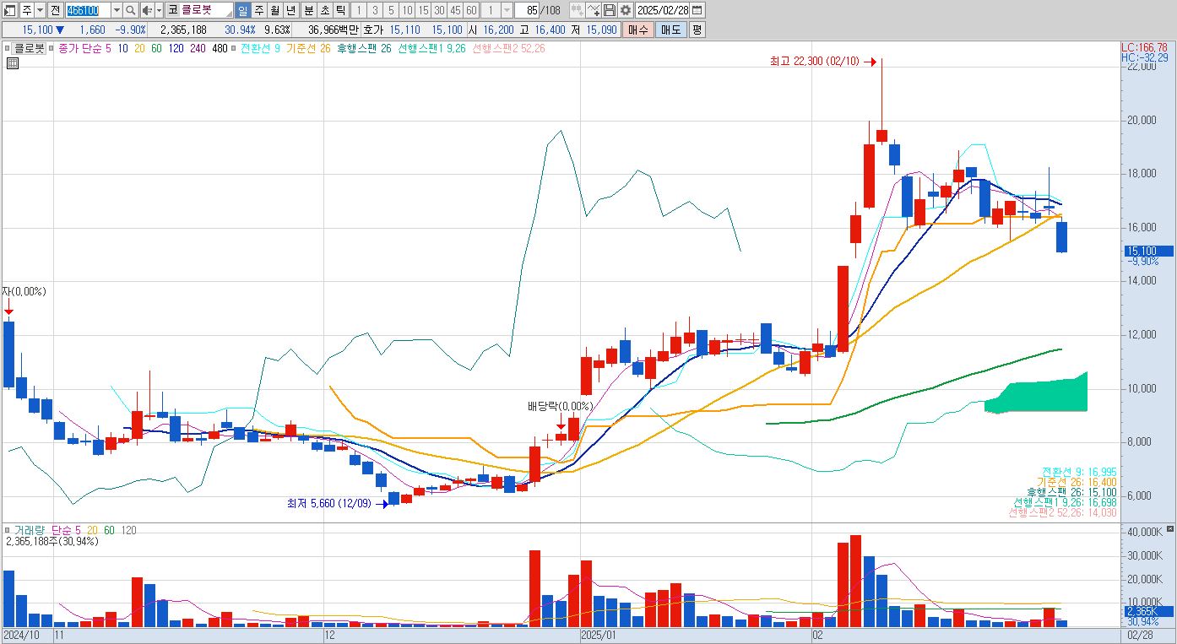Click the stock search magnifier icon
The height and width of the screenshot is (644, 1177).
131,10
